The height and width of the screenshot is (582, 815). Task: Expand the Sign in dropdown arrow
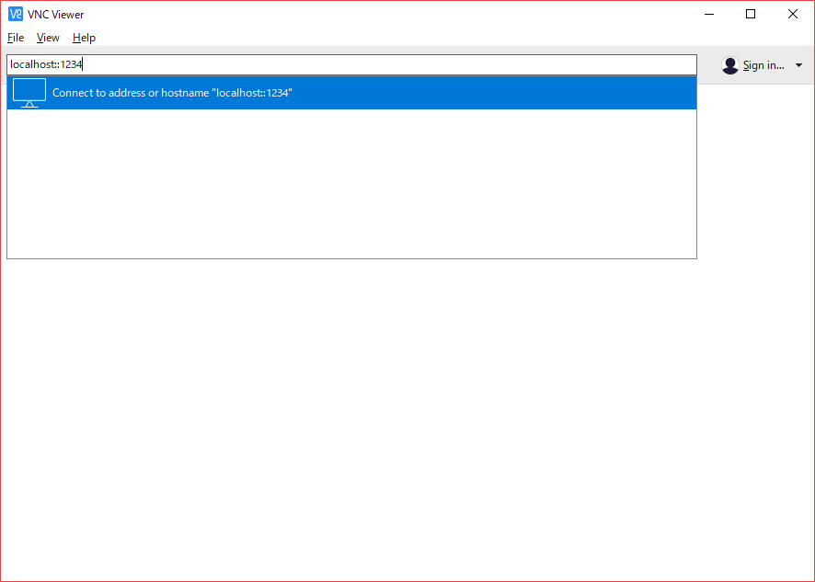point(798,65)
